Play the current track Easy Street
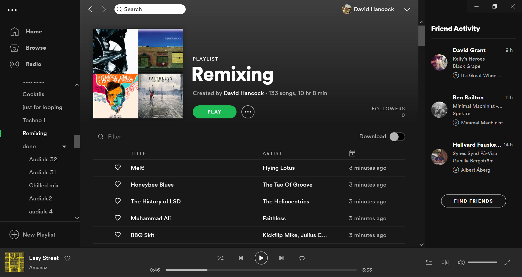 tap(261, 258)
